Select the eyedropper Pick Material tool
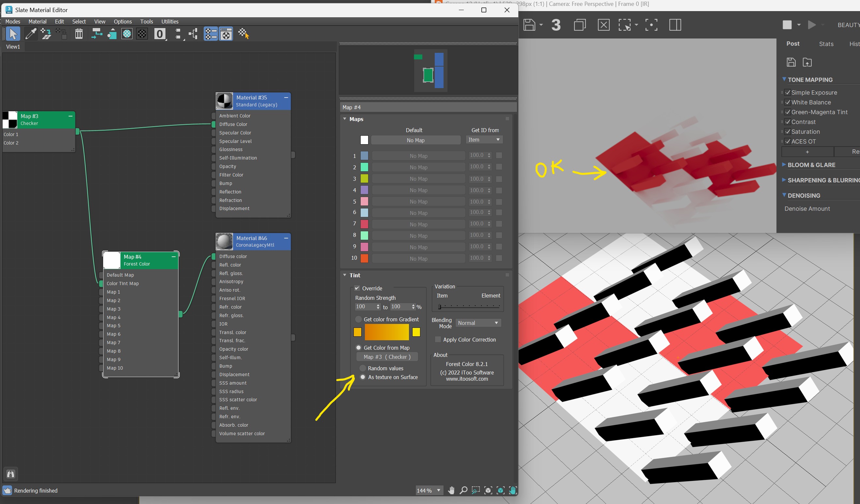 coord(31,34)
